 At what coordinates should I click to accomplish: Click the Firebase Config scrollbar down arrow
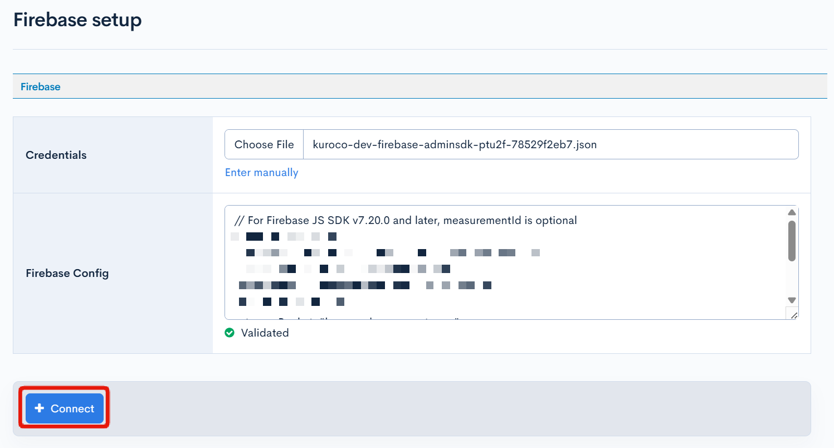point(792,300)
